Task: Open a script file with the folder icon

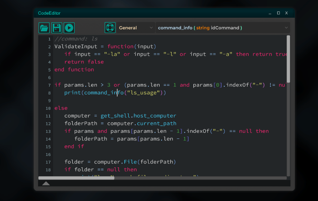Action: pos(44,28)
